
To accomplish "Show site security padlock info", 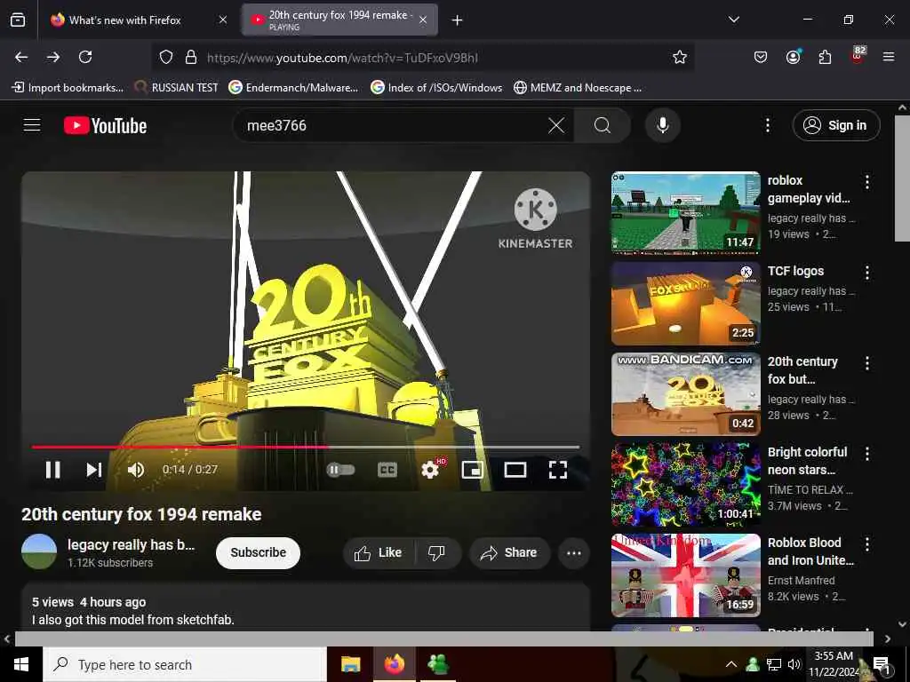I will click(190, 58).
